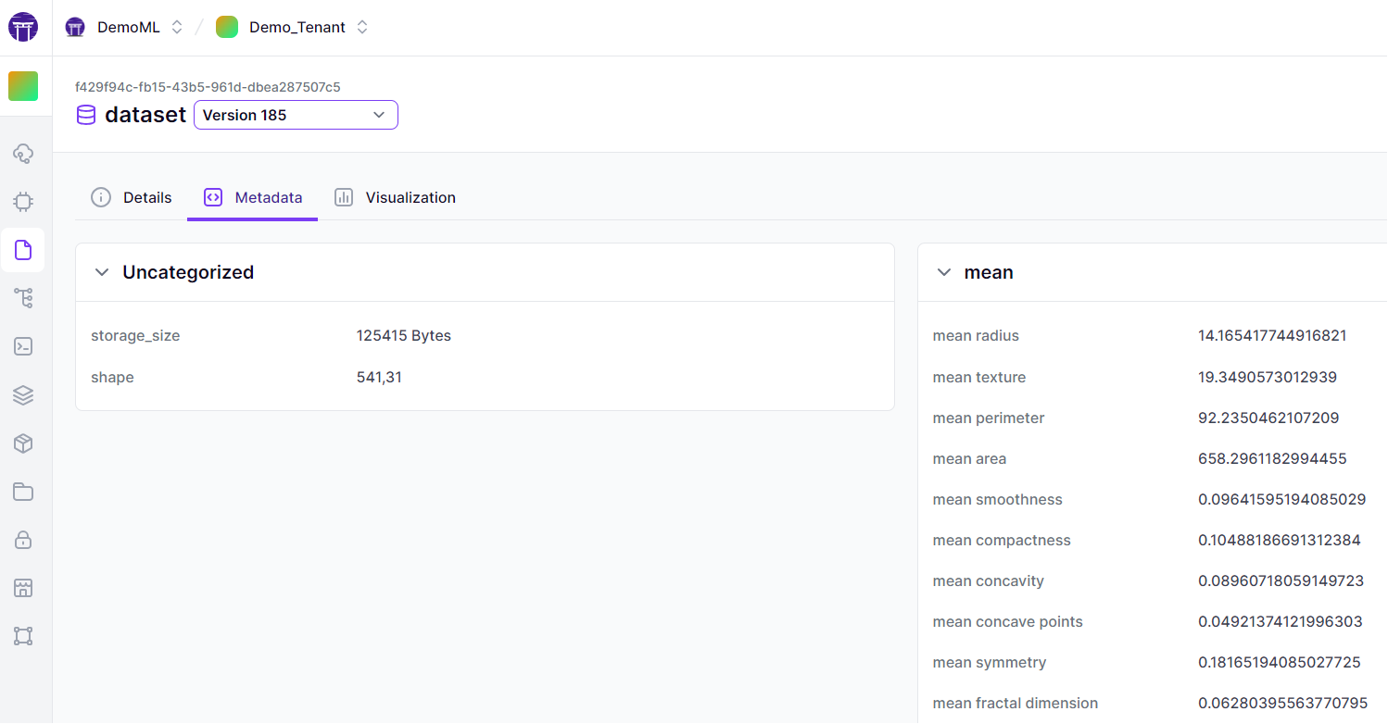Click the stacked layers sidebar icon
The image size is (1388, 724).
point(23,395)
